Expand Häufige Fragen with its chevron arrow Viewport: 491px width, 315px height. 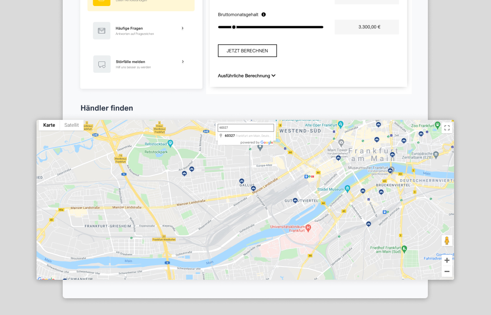(183, 28)
